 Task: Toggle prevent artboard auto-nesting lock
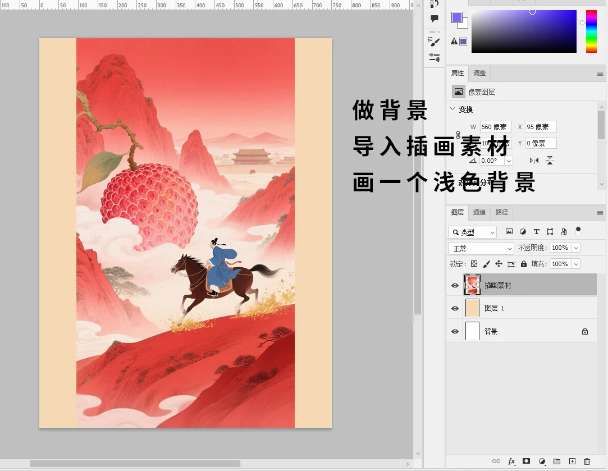511,264
